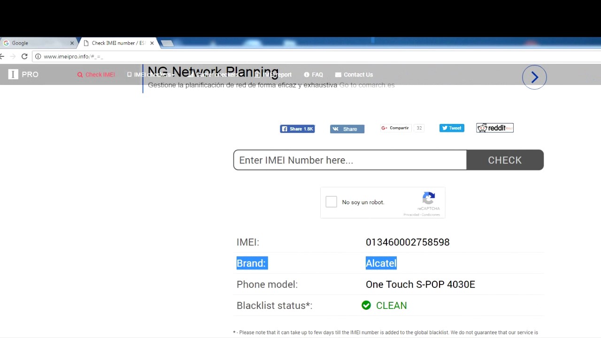Click the One Touch S-POP 4030E model text
The height and width of the screenshot is (338, 601).
(x=420, y=284)
